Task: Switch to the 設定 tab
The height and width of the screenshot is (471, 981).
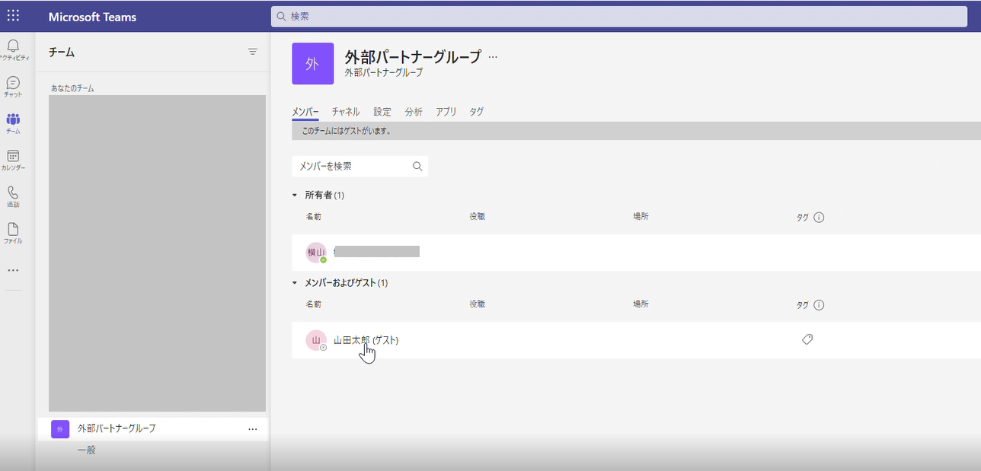Action: (x=382, y=112)
